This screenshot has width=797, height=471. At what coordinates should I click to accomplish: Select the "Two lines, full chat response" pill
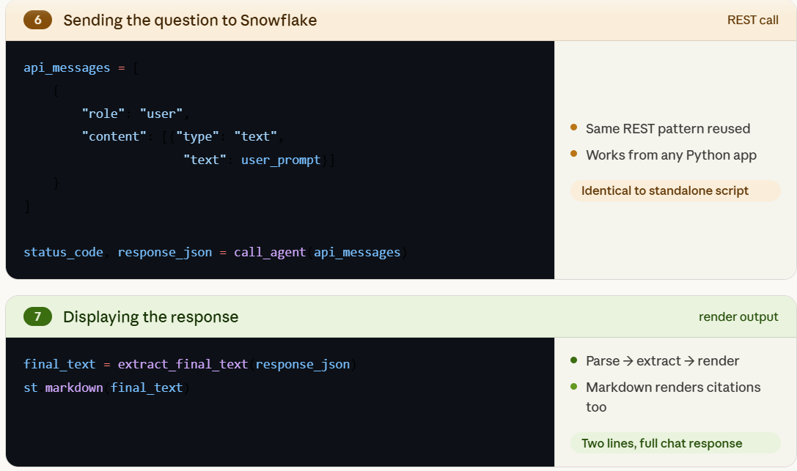point(661,443)
